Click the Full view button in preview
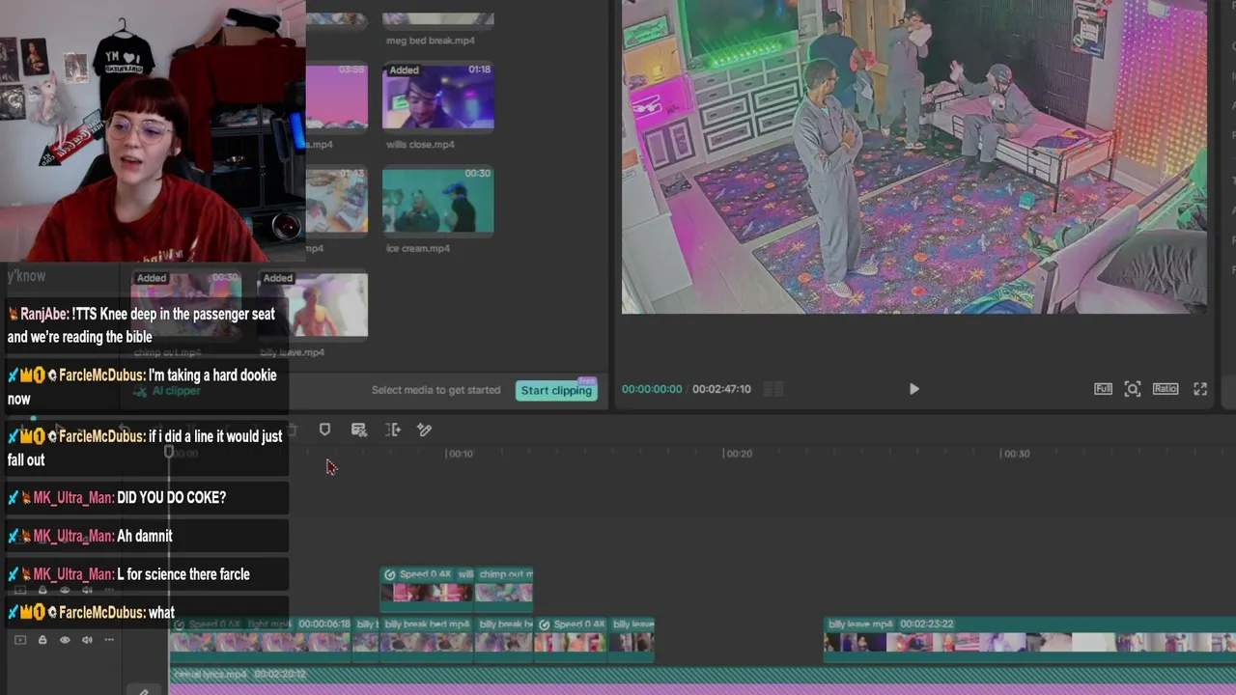 pyautogui.click(x=1103, y=389)
